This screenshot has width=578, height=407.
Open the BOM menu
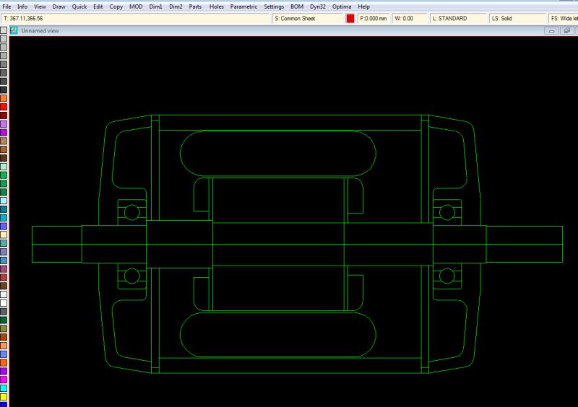coord(296,6)
